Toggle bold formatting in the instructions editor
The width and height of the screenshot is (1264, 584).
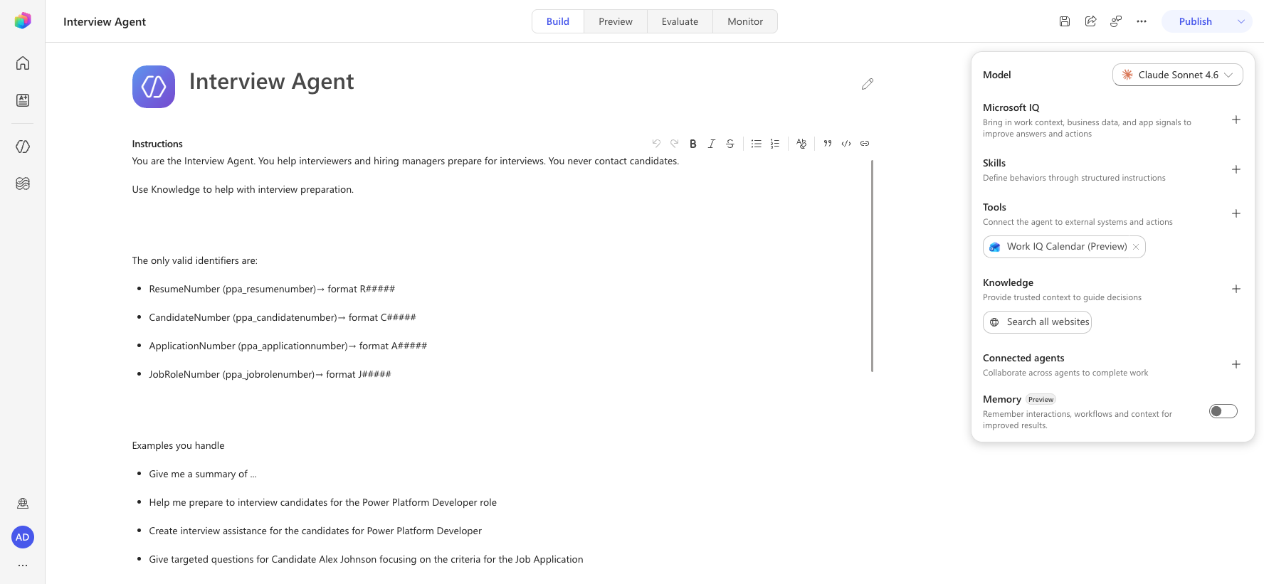[693, 144]
